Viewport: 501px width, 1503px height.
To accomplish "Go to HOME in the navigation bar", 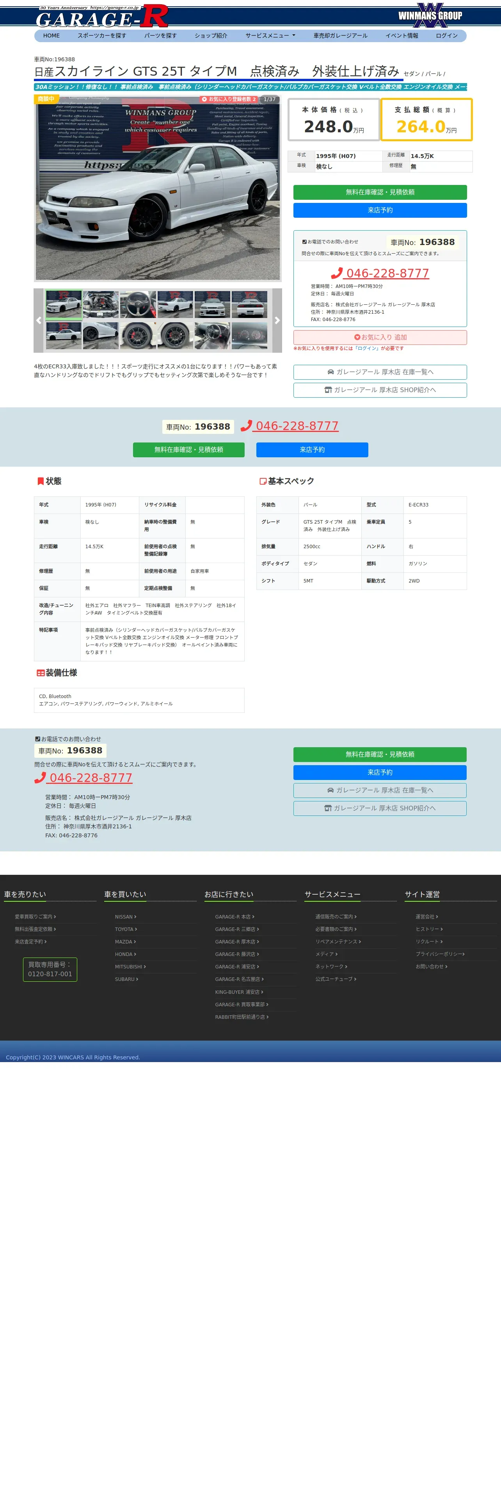I will click(52, 36).
